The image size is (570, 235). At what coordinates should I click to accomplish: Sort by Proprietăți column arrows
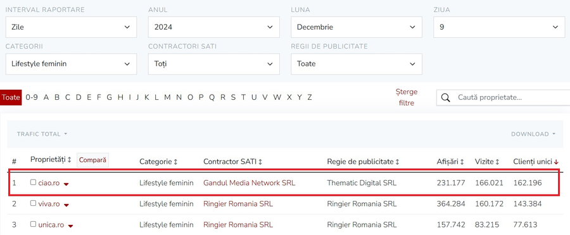point(70,160)
